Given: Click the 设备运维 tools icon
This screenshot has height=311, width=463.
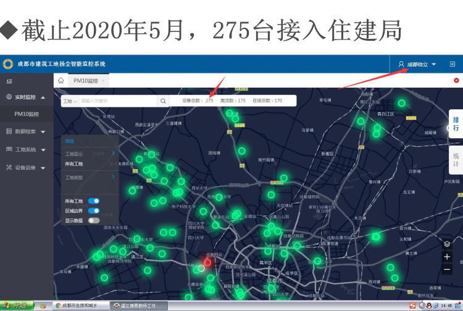Looking at the screenshot, I should coord(9,167).
